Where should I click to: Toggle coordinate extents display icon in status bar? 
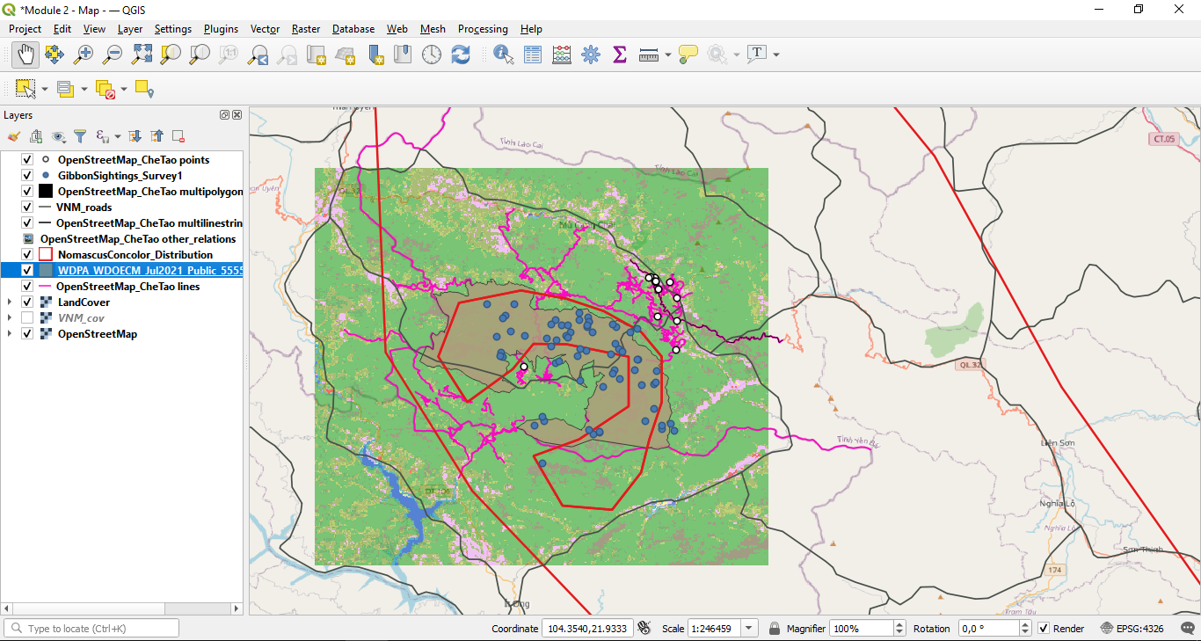point(644,628)
